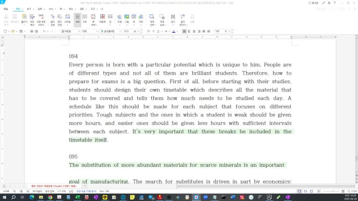Screen dimensions: 358x201
Task: Click the Picture (그림) insert icon
Action: [126, 19]
